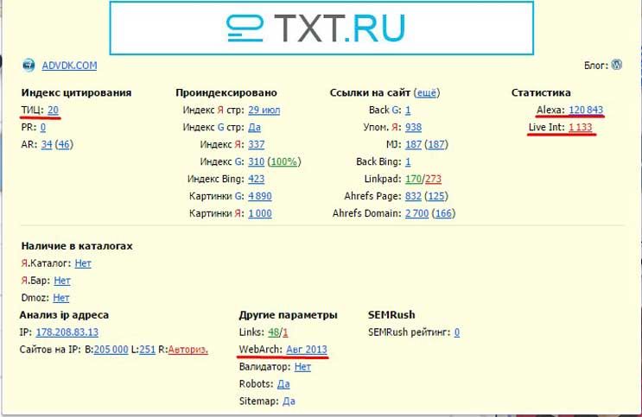This screenshot has height=417, width=642.
Task: Click the Другие параметры heading
Action: pyautogui.click(x=289, y=315)
